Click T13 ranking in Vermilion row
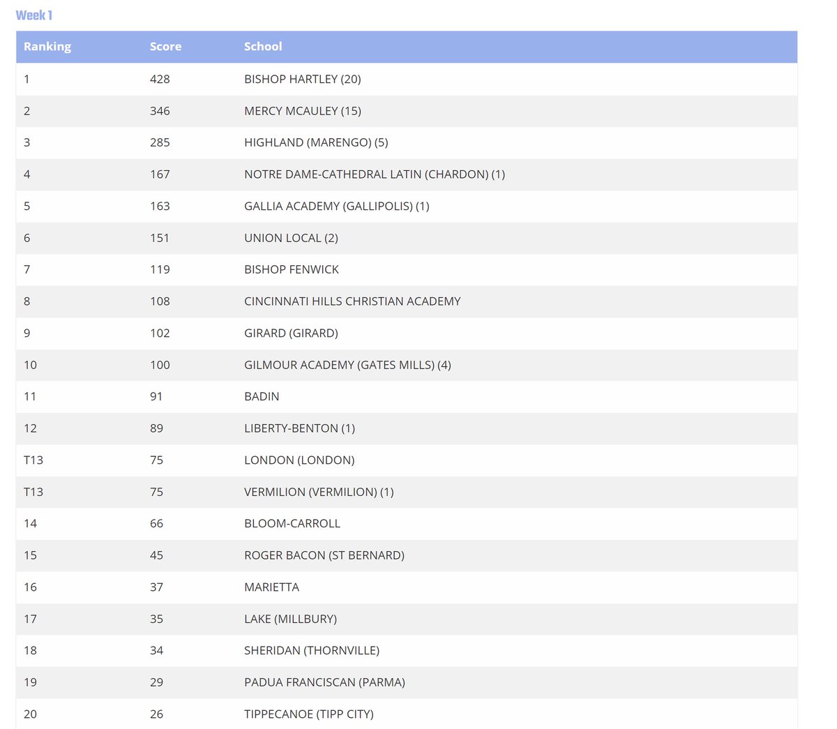Screen dimensions: 837x729 [x=33, y=492]
